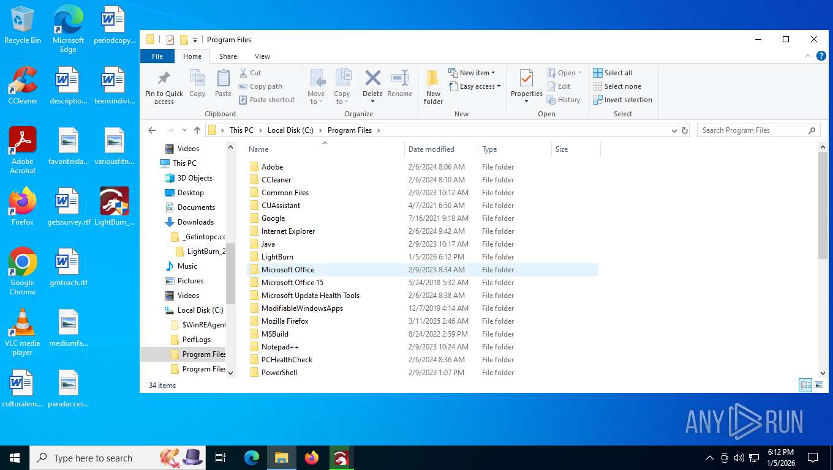
Task: Select Mozilla Firefox folder in list
Action: (423, 321)
